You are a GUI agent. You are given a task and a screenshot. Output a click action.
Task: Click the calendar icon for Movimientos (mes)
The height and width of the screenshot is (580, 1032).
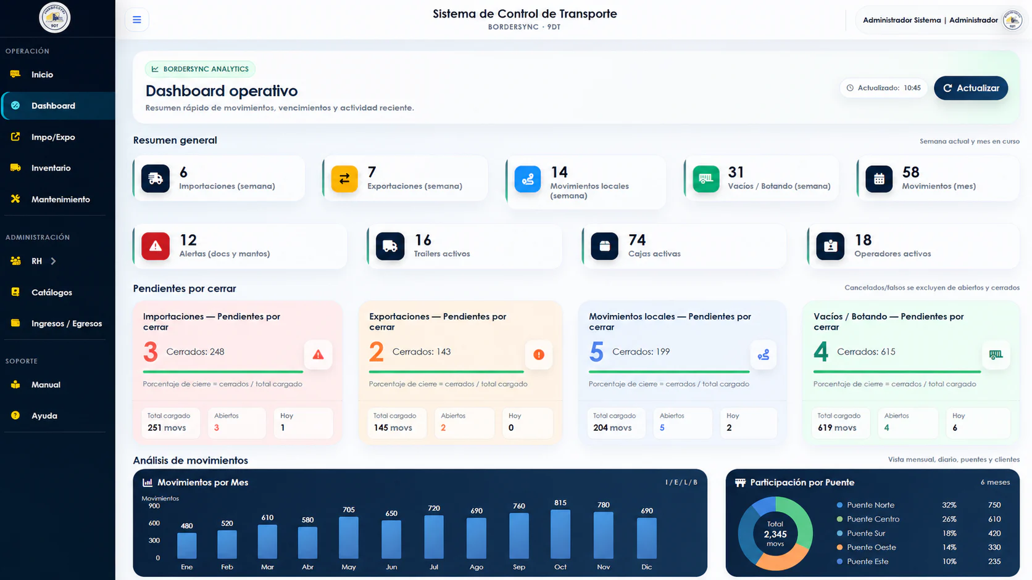(879, 179)
